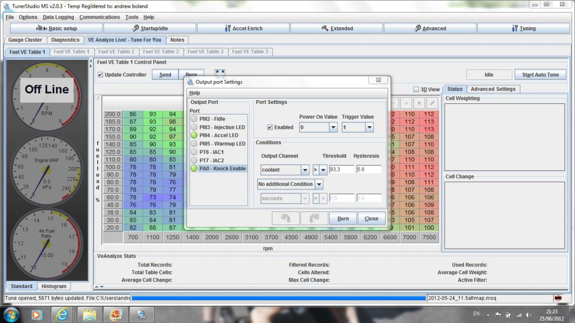This screenshot has width=575, height=323.
Task: Enable the 3D View checkbox
Action: coord(416,89)
